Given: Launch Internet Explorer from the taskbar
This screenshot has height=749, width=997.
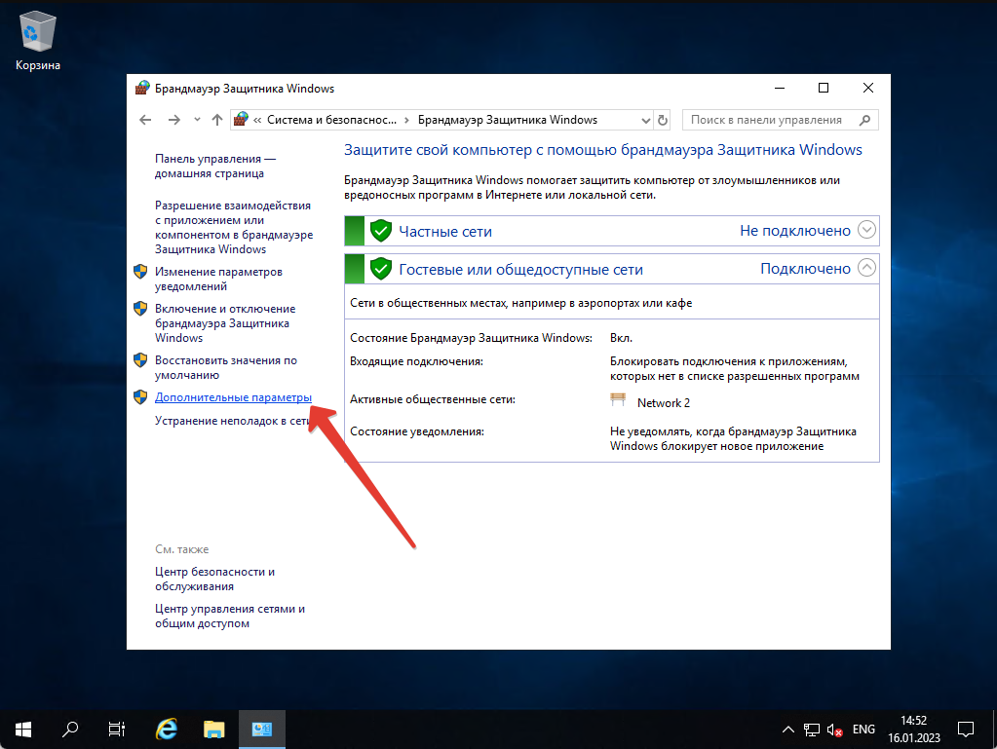Looking at the screenshot, I should coord(167,730).
